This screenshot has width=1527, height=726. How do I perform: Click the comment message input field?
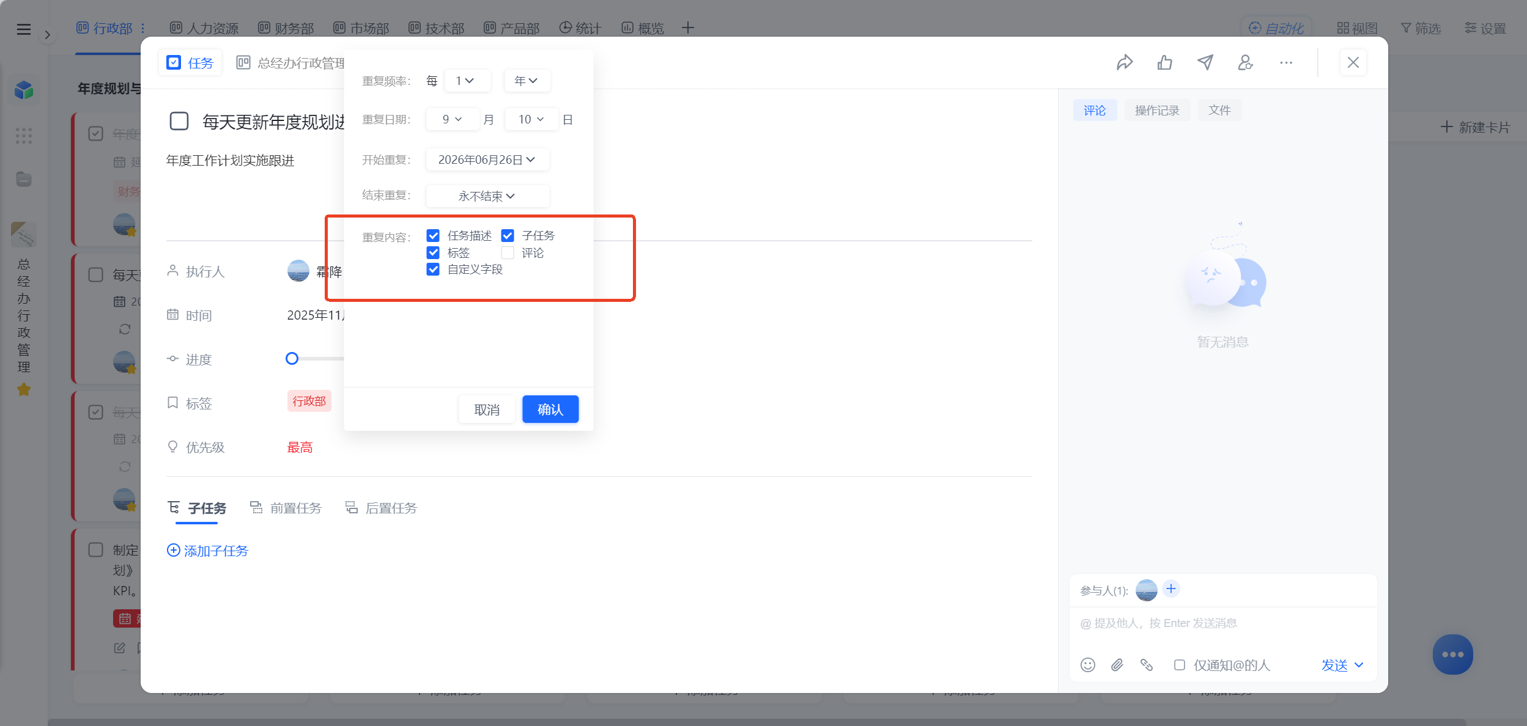(1223, 623)
